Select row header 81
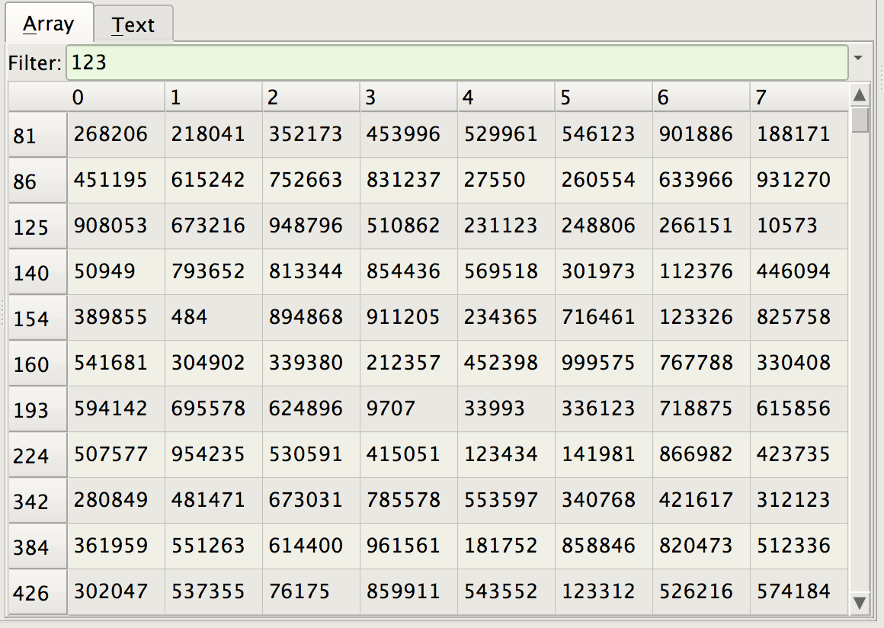Image resolution: width=884 pixels, height=628 pixels. click(38, 135)
